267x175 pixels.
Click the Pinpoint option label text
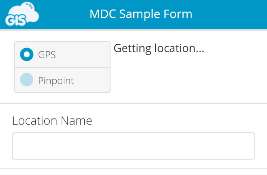[x=56, y=81]
